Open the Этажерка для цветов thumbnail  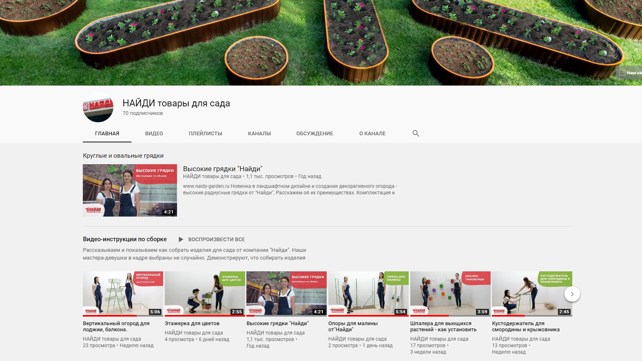[x=205, y=294]
